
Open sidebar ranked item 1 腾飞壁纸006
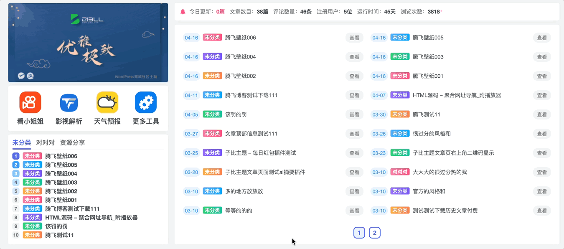tap(61, 156)
